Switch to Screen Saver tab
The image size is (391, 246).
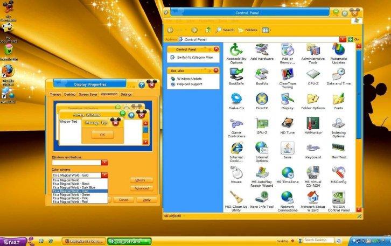point(88,94)
